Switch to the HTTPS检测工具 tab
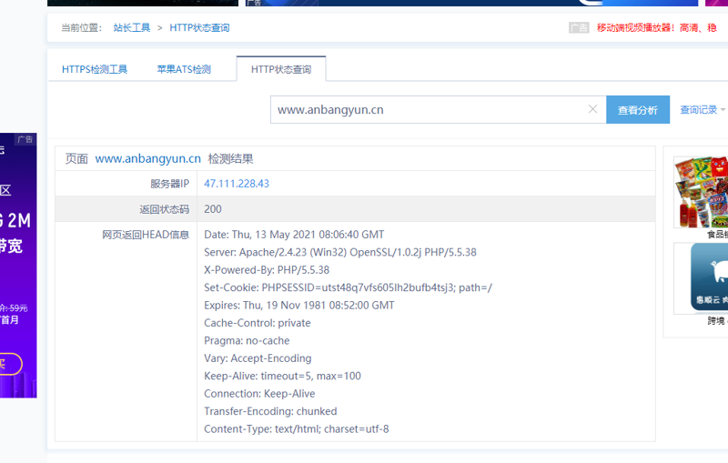Screen dimensions: 728x463 coord(95,70)
